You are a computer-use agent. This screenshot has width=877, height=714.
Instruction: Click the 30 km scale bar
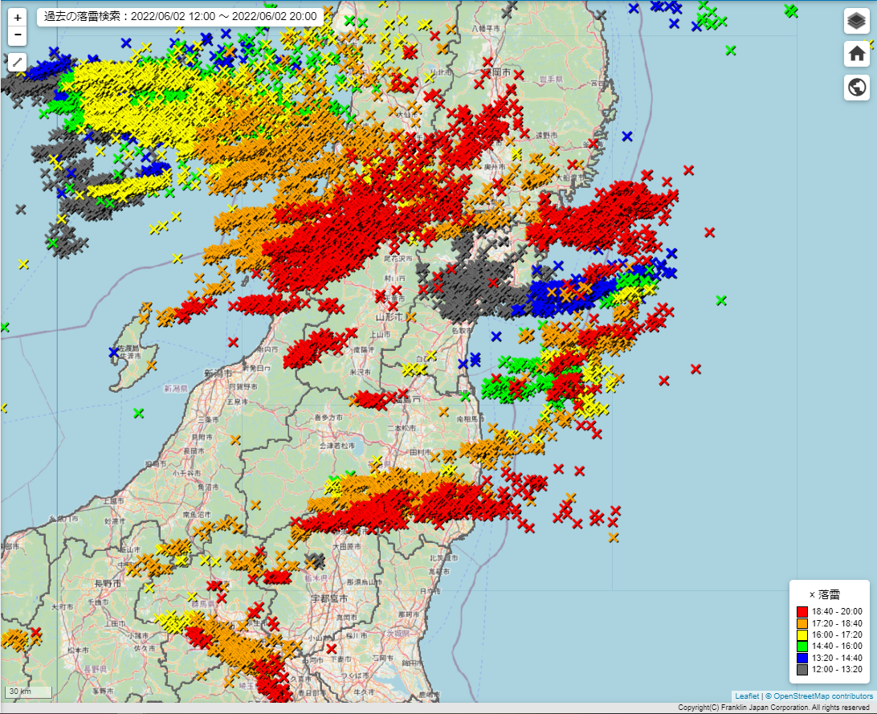point(28,692)
